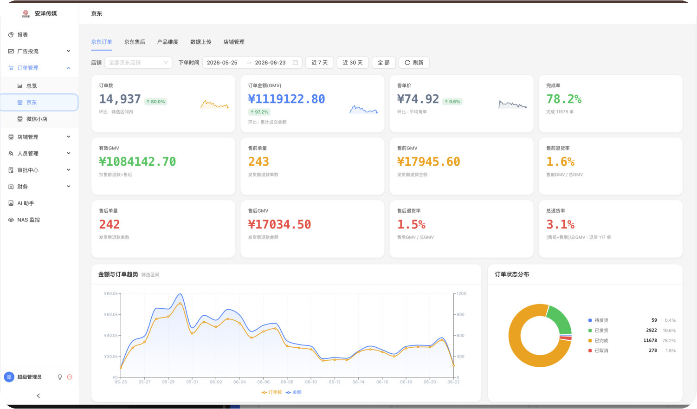The height and width of the screenshot is (409, 697).
Task: Toggle the 订单数 legend in trend chart
Action: pos(272,392)
